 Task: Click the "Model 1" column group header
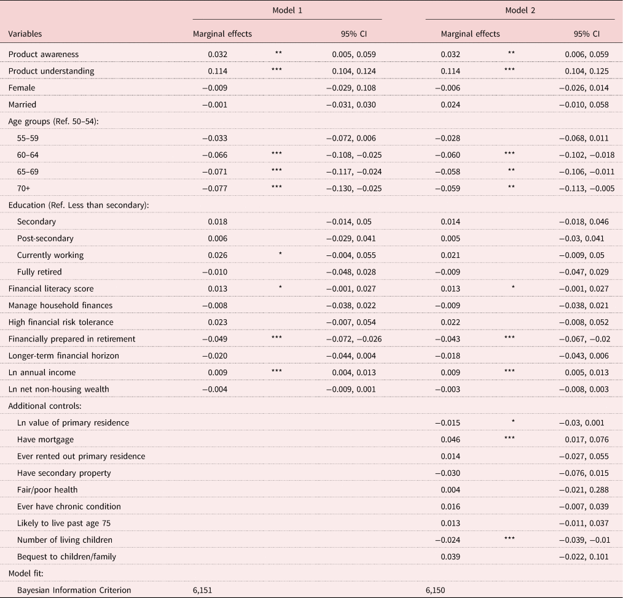click(x=287, y=11)
